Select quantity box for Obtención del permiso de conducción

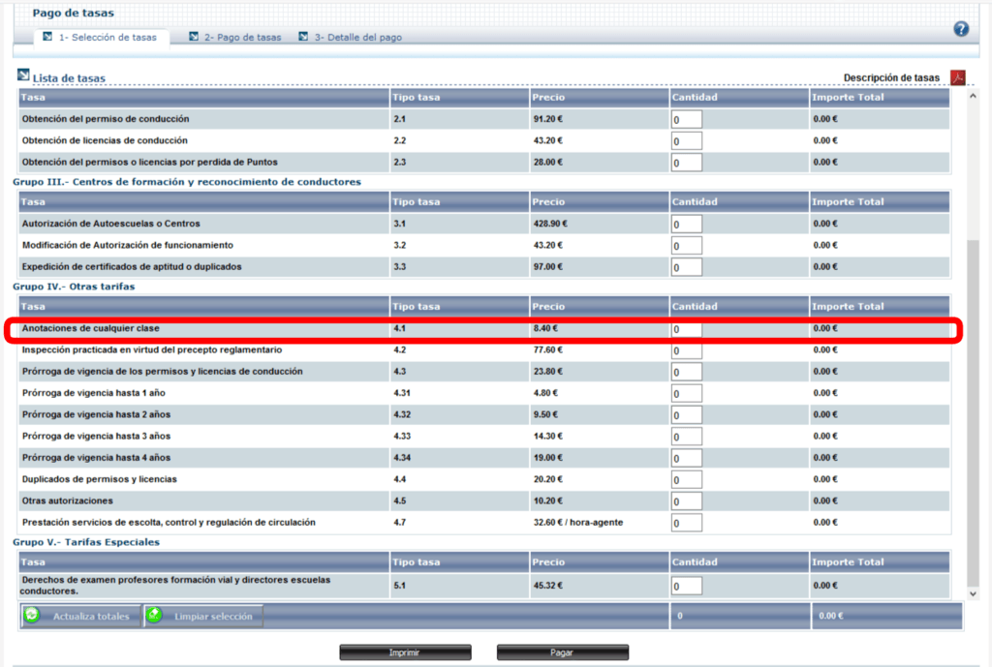[686, 120]
